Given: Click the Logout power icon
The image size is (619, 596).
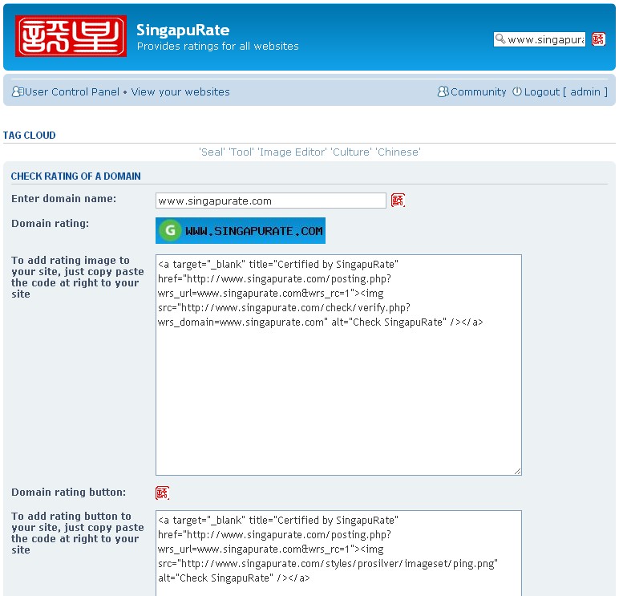Looking at the screenshot, I should (516, 91).
